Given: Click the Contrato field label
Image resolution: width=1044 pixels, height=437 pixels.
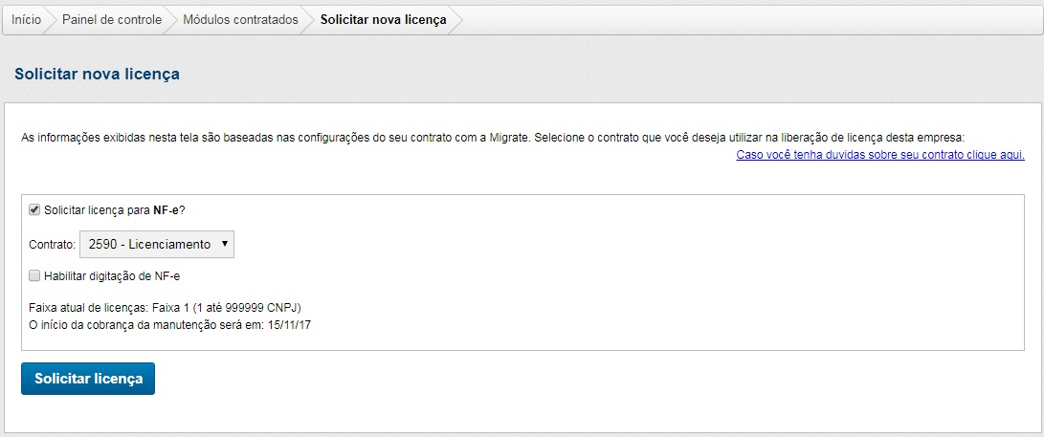Looking at the screenshot, I should coord(52,245).
